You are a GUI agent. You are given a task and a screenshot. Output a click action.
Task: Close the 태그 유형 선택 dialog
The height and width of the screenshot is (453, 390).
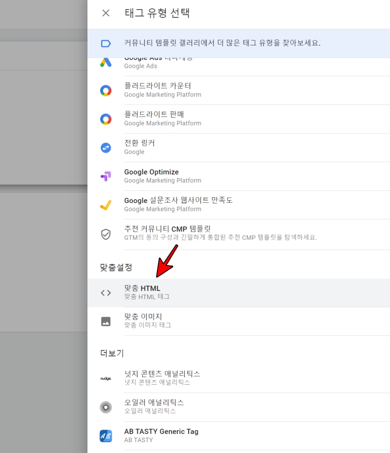[106, 13]
